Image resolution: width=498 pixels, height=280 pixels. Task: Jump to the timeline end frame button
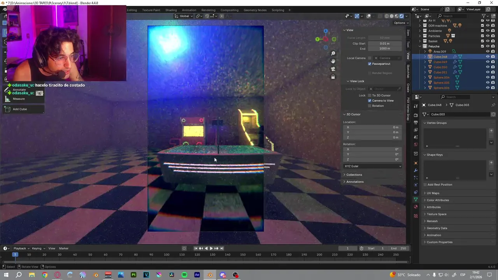pos(222,248)
